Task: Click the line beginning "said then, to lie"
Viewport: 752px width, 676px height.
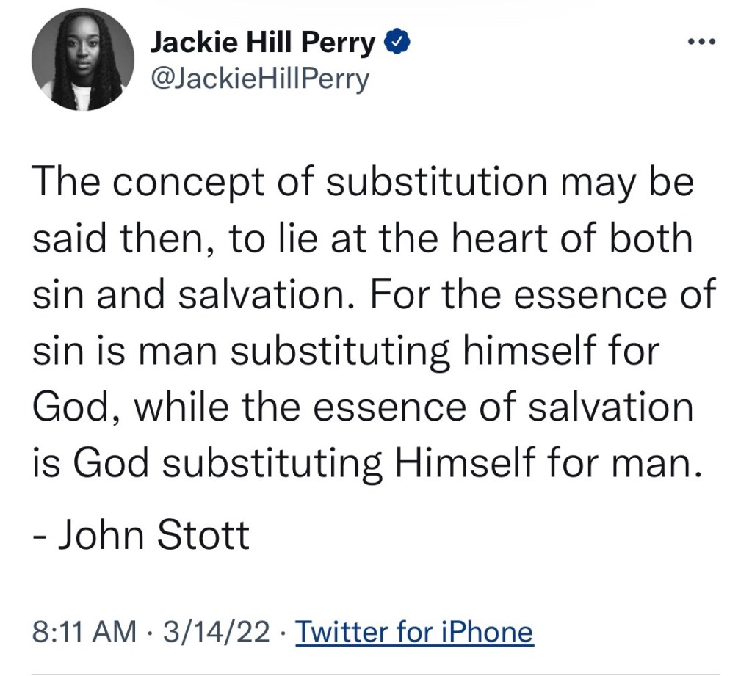Action: (x=363, y=240)
